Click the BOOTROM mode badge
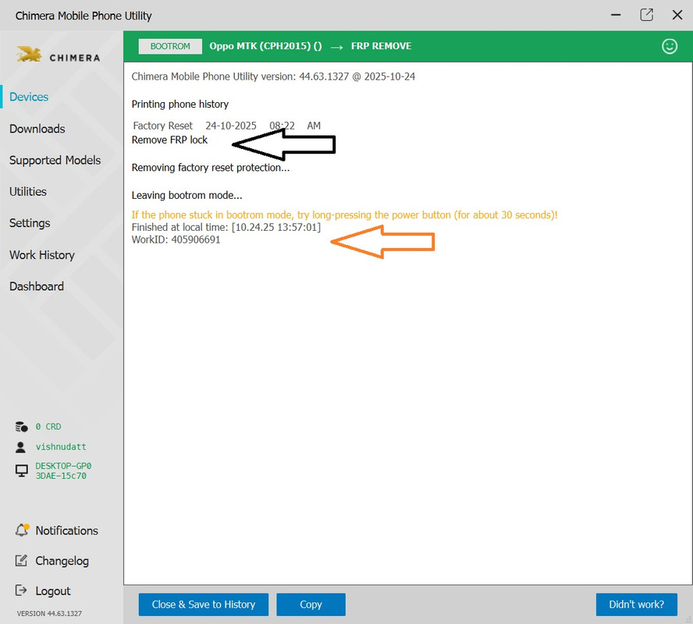The height and width of the screenshot is (624, 693). pos(170,46)
